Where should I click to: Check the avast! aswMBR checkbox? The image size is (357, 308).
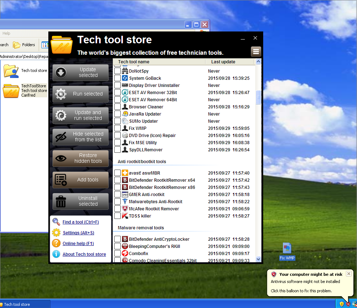point(117,173)
